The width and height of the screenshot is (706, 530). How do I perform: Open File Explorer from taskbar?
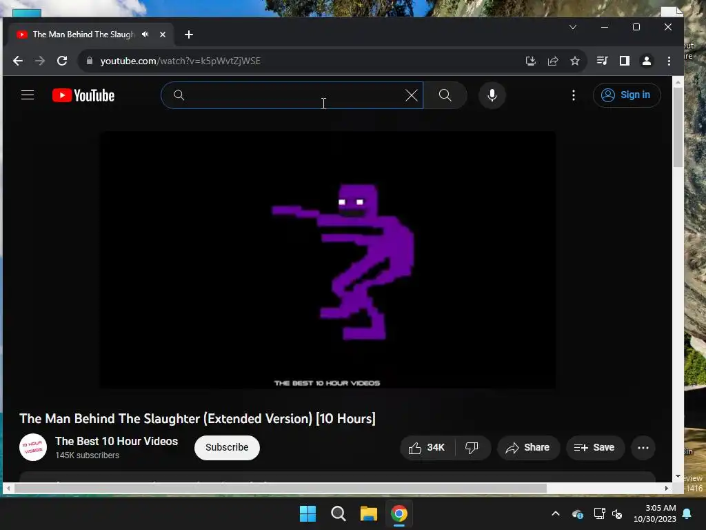(368, 513)
